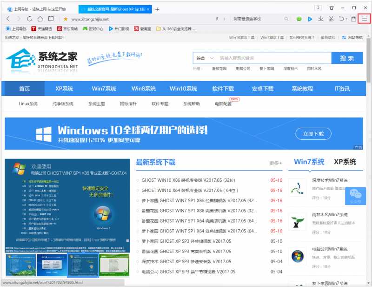Open the dropdown arrow next to the restore icon
The width and height of the screenshot is (372, 287).
346,19
